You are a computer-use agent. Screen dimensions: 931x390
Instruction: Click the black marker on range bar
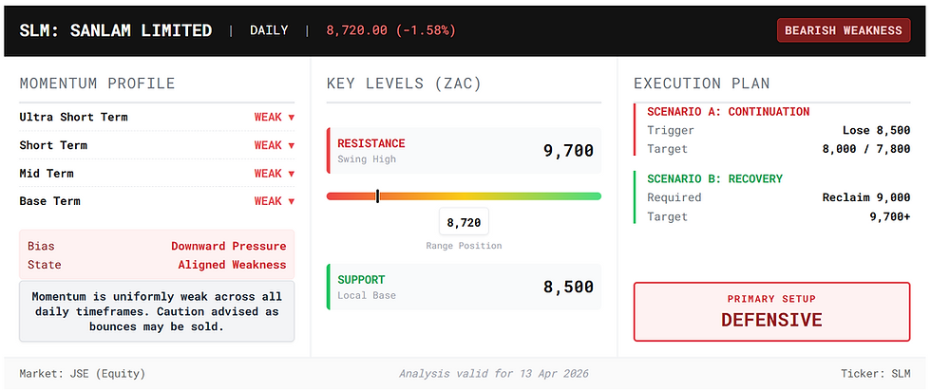(377, 196)
